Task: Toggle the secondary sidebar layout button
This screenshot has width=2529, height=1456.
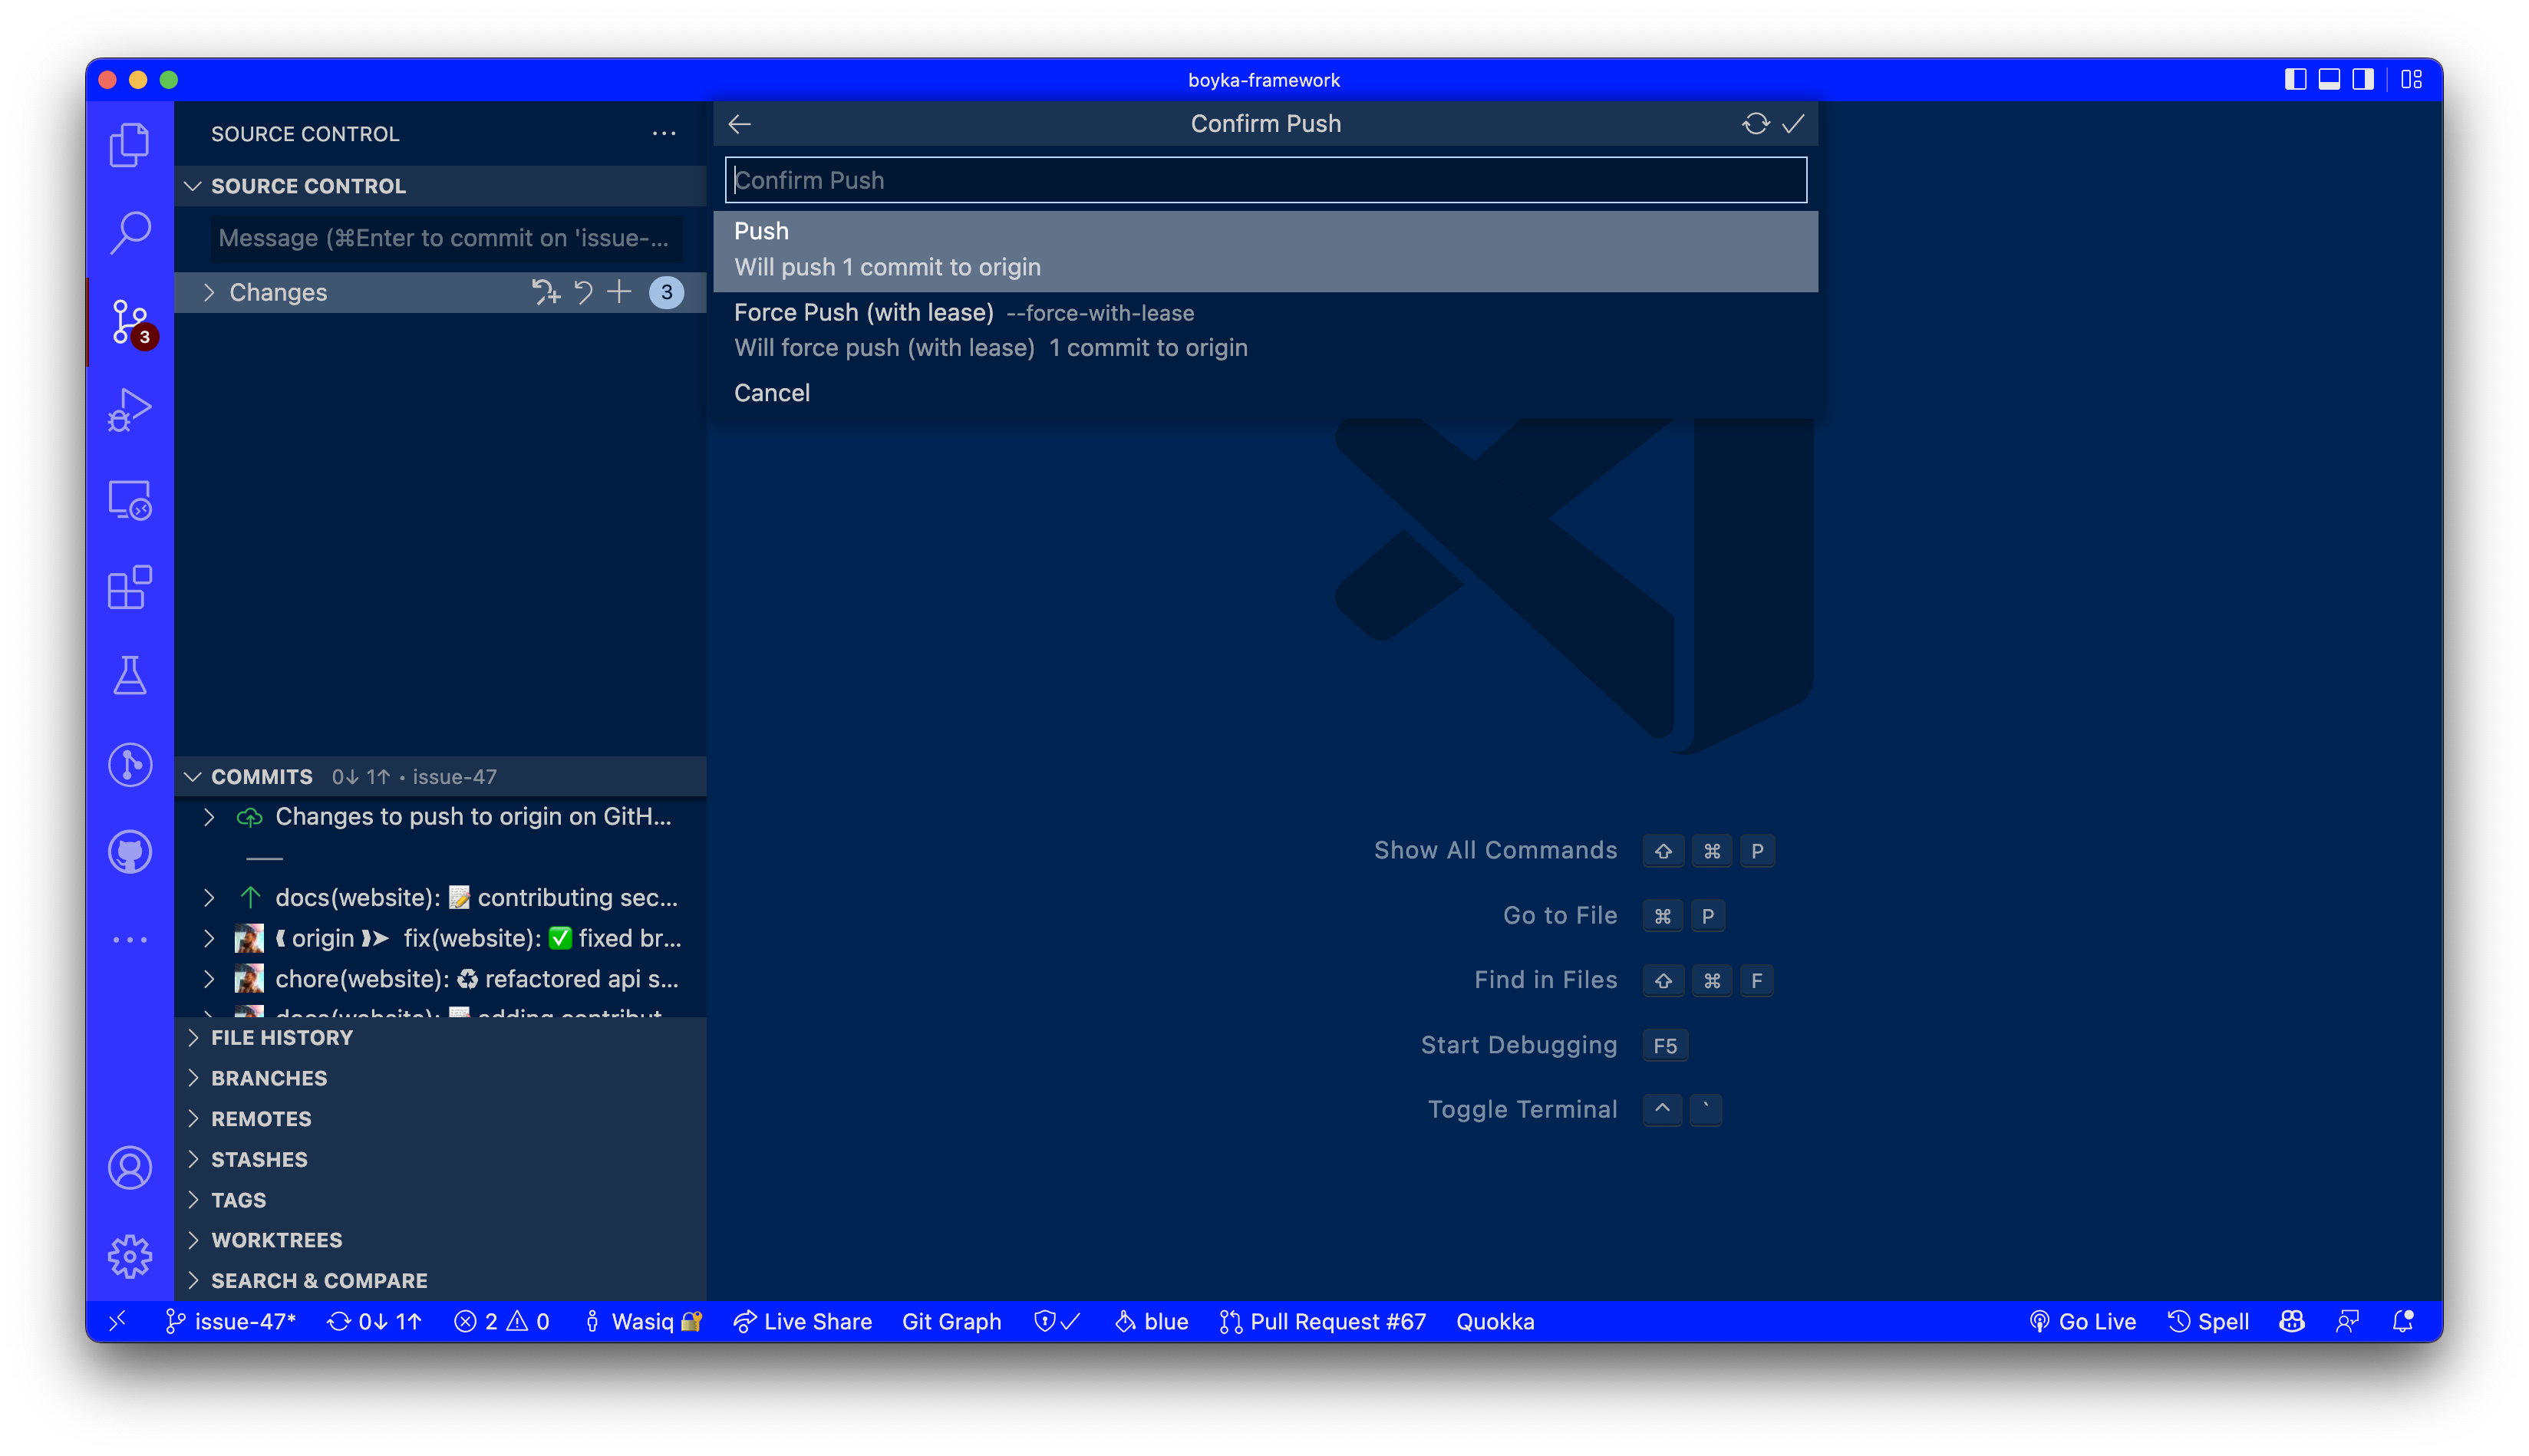Action: pyautogui.click(x=2363, y=80)
